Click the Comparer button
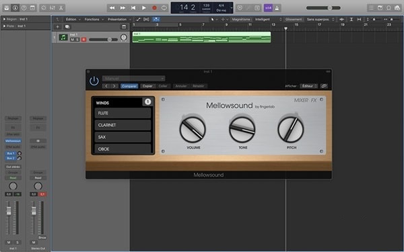 129,86
